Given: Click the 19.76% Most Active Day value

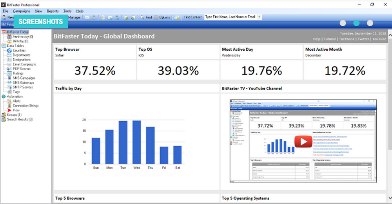Looking at the screenshot, I should (261, 71).
